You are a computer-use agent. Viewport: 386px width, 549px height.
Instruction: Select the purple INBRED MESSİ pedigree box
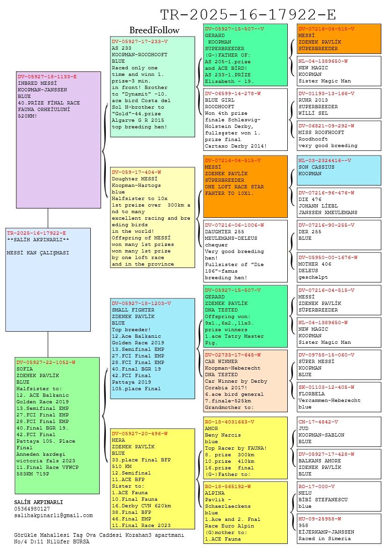pyautogui.click(x=58, y=140)
